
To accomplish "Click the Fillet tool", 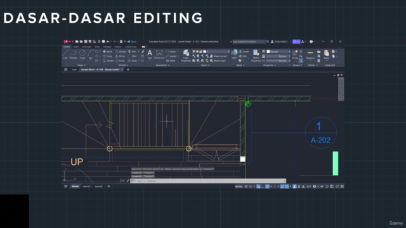I will tap(132, 56).
